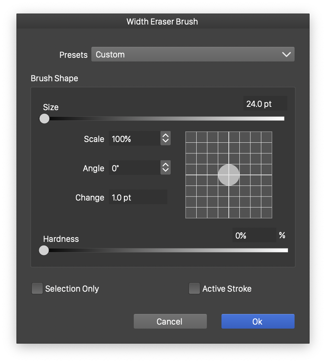The image size is (326, 363).
Task: Open the Presets dropdown
Action: 193,55
